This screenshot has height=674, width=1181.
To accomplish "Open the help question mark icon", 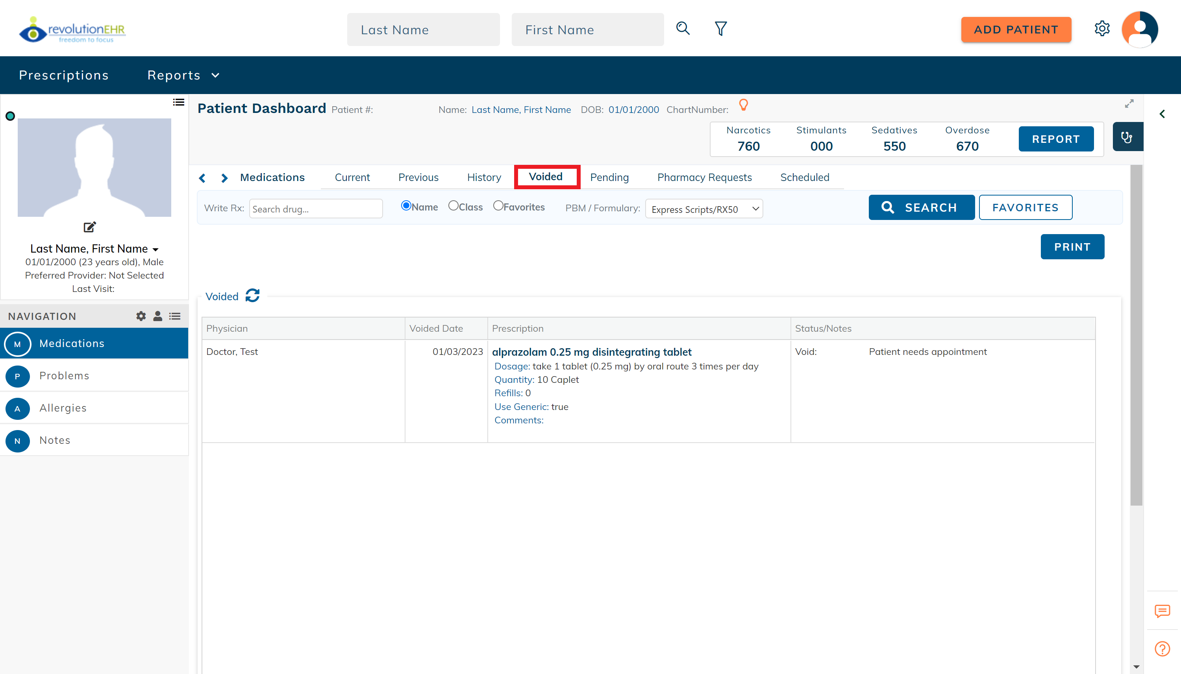I will click(x=1162, y=648).
